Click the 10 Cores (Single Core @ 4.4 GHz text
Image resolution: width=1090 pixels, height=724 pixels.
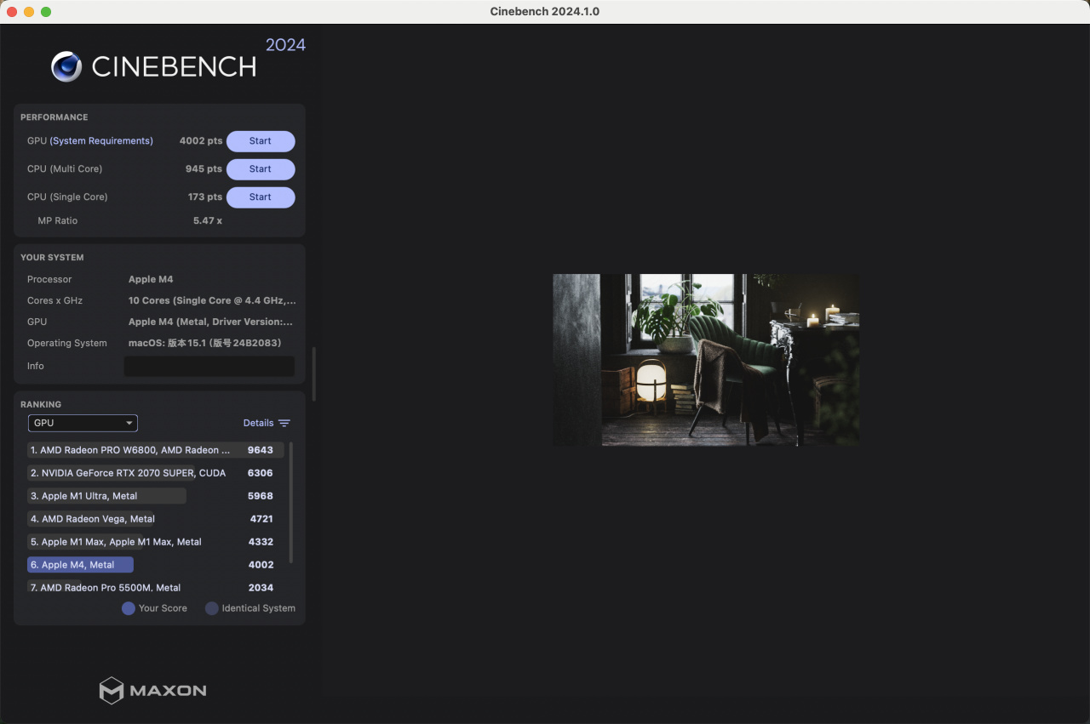pos(212,301)
